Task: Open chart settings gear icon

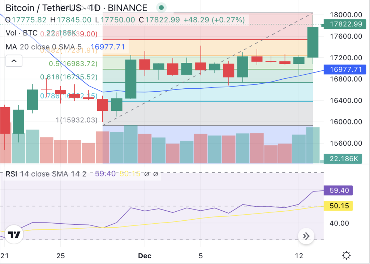Action: point(346,255)
